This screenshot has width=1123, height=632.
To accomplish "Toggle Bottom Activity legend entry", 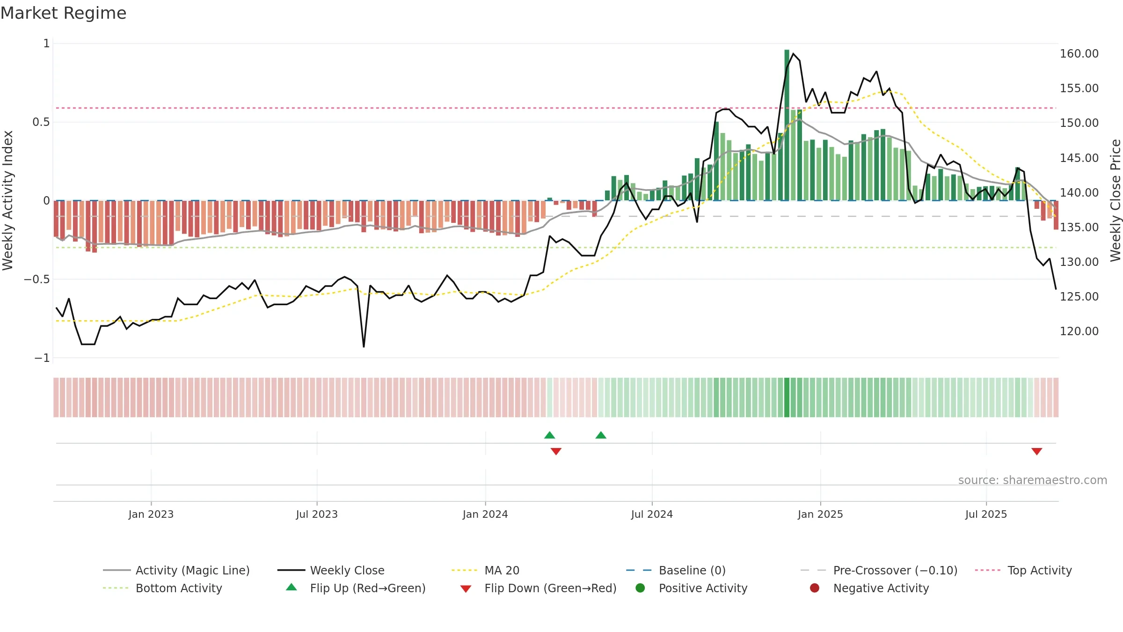I will pos(162,588).
